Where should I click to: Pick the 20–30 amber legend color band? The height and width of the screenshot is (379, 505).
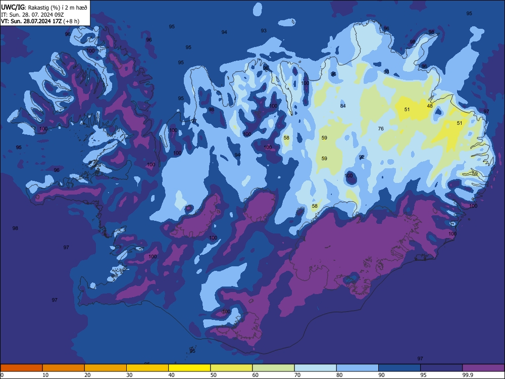coord(106,368)
